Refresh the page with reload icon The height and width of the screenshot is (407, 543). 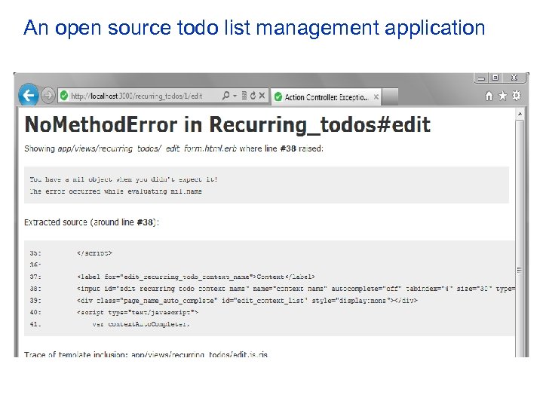point(253,95)
